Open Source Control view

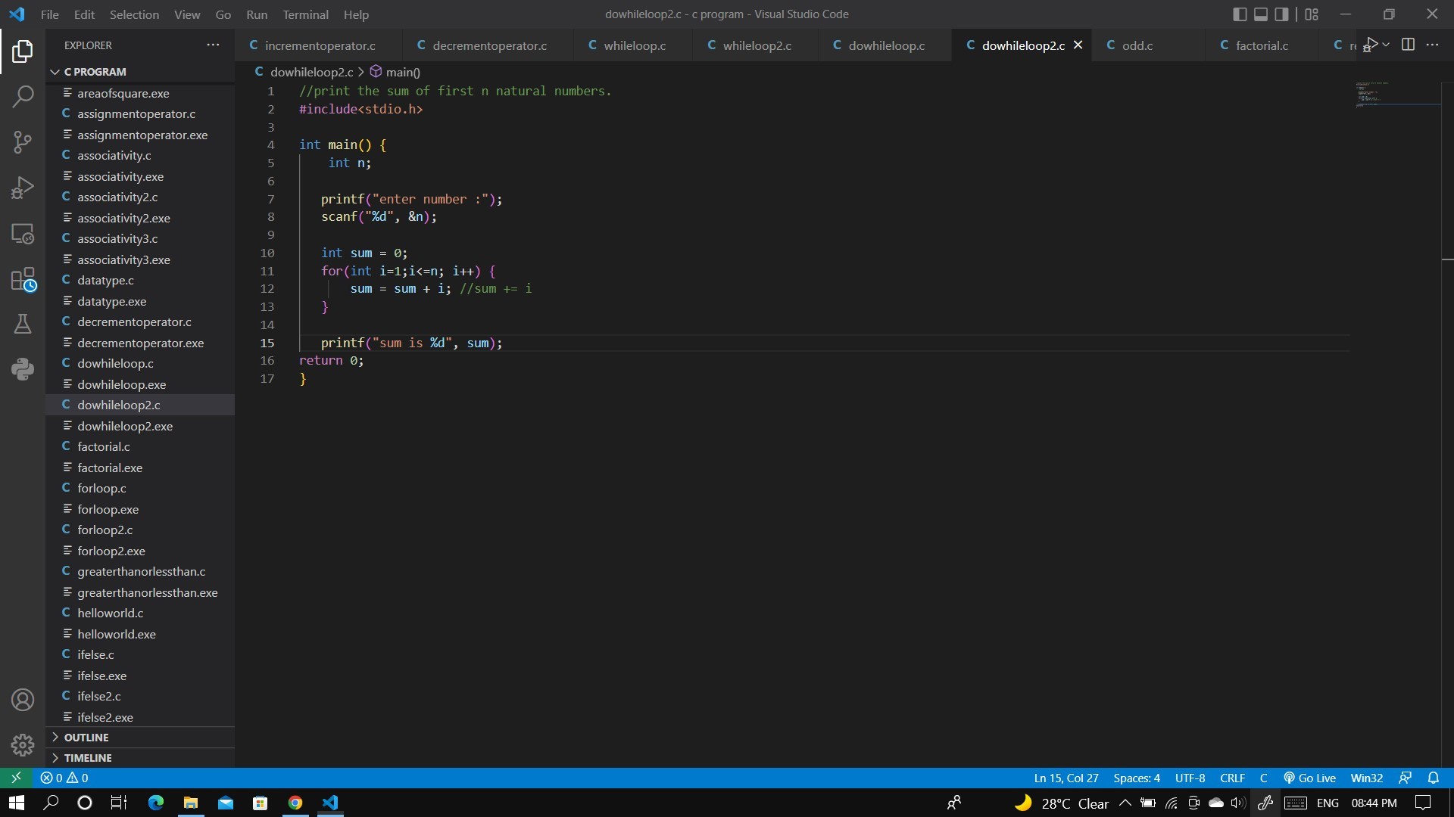pyautogui.click(x=23, y=141)
